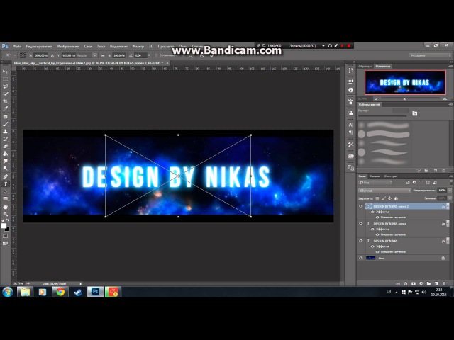
Task: Click the Create new layer icon
Action: 436,283
